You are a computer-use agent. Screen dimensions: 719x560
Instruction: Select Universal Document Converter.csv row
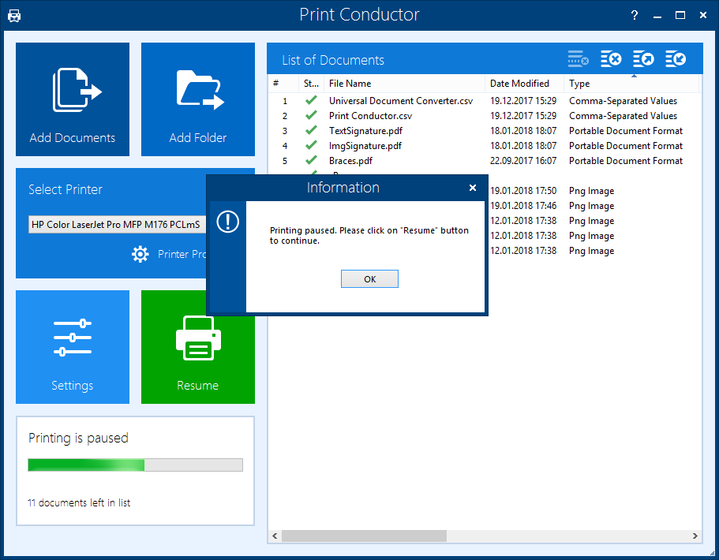coord(400,101)
